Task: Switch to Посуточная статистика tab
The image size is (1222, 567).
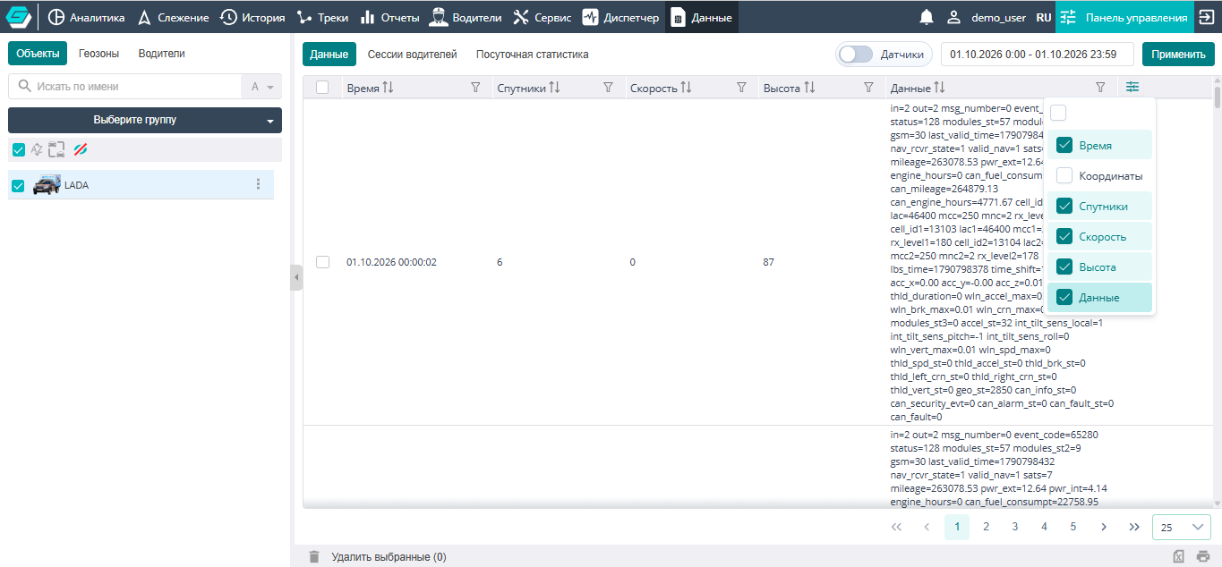Action: tap(533, 55)
